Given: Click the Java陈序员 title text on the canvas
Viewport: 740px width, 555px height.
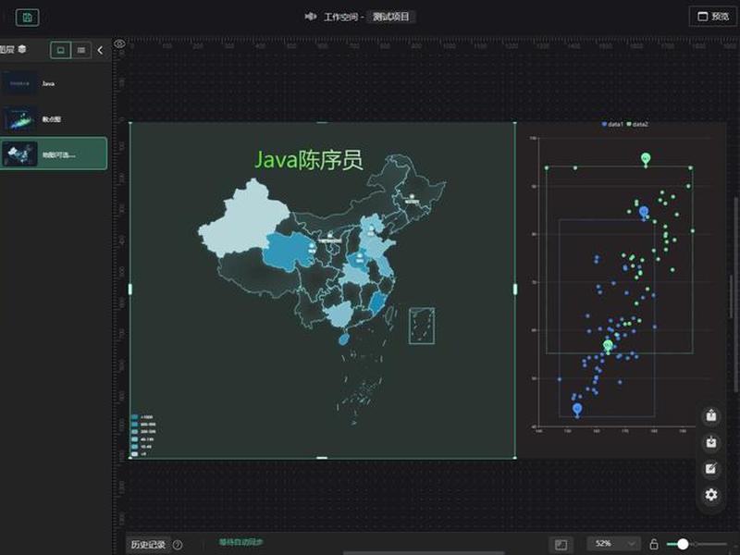Looking at the screenshot, I should click(309, 159).
